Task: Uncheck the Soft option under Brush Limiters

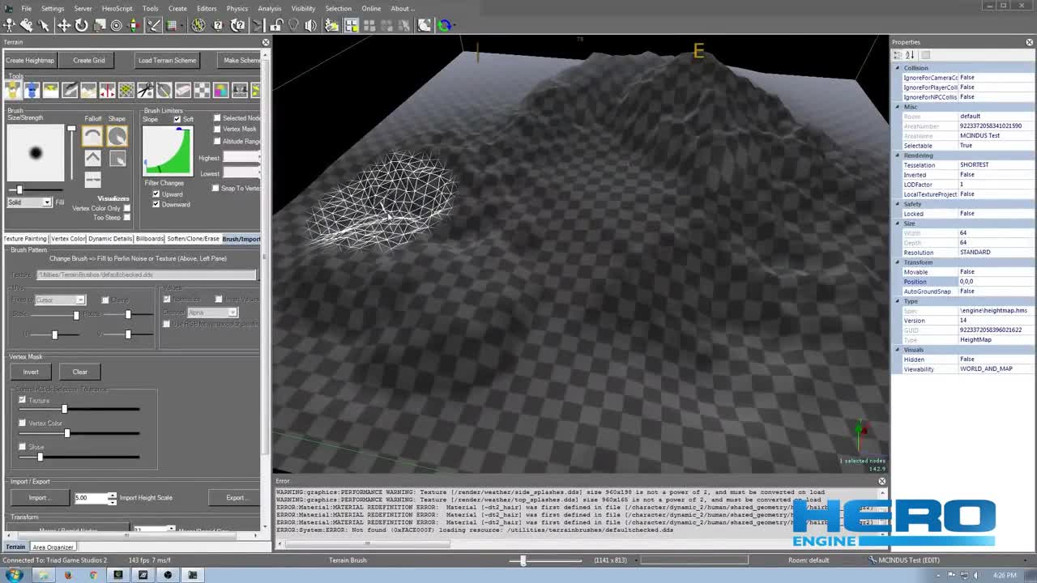Action: pyautogui.click(x=177, y=119)
